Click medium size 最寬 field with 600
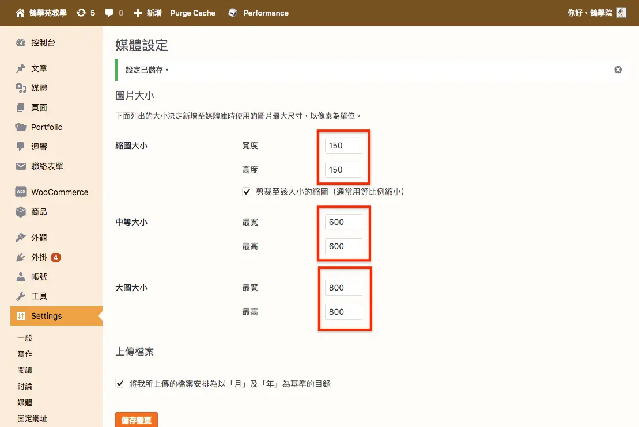Viewport: 639px width, 427px height. [343, 222]
